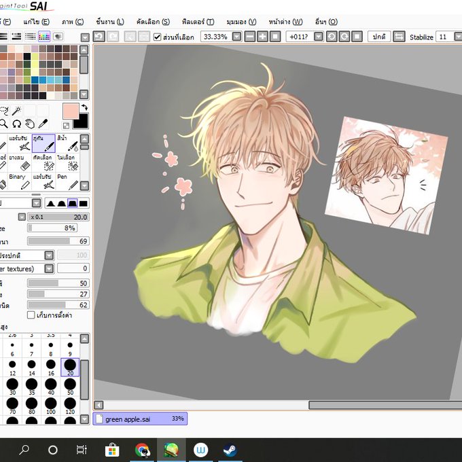This screenshot has height=462, width=462.
Task: Select brush size 50 preset
Action: [70, 387]
